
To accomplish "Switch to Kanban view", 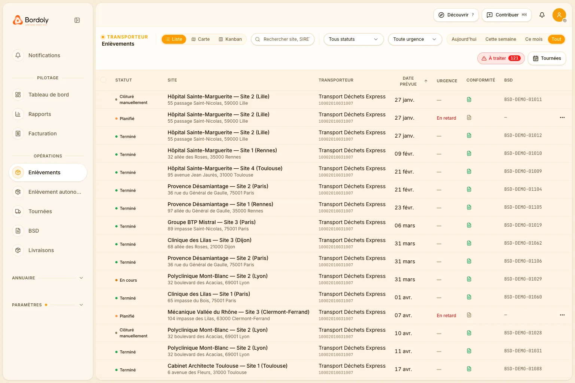I will click(230, 39).
